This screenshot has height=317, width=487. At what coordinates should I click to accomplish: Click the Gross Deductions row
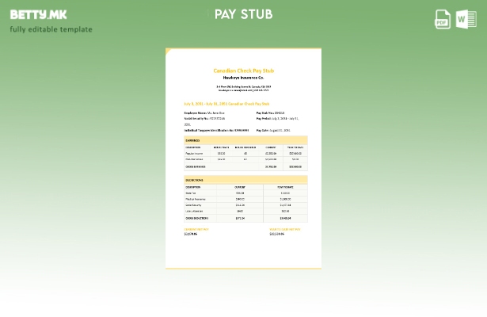pyautogui.click(x=245, y=218)
